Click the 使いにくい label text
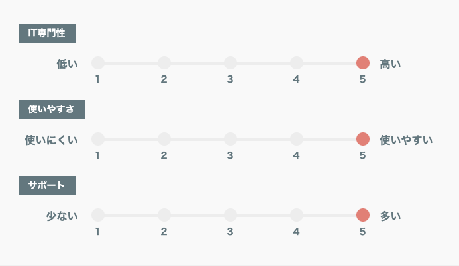 tap(51, 140)
